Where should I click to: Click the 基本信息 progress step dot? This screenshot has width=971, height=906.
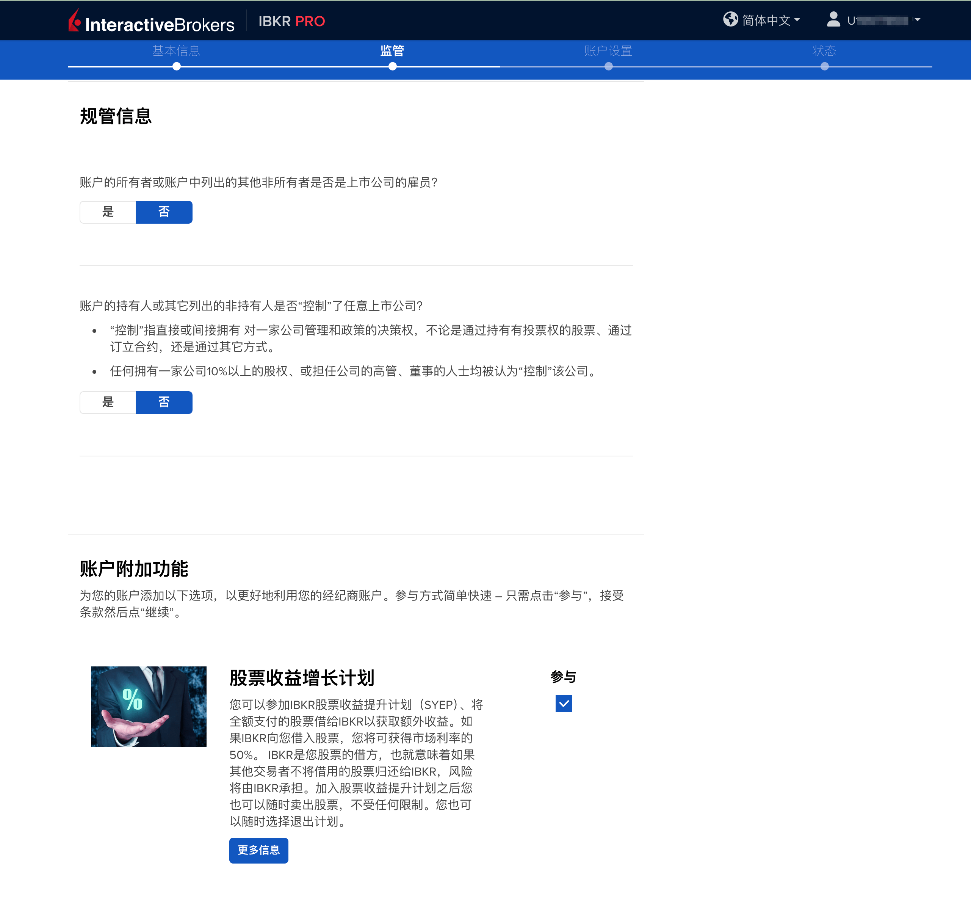click(176, 67)
